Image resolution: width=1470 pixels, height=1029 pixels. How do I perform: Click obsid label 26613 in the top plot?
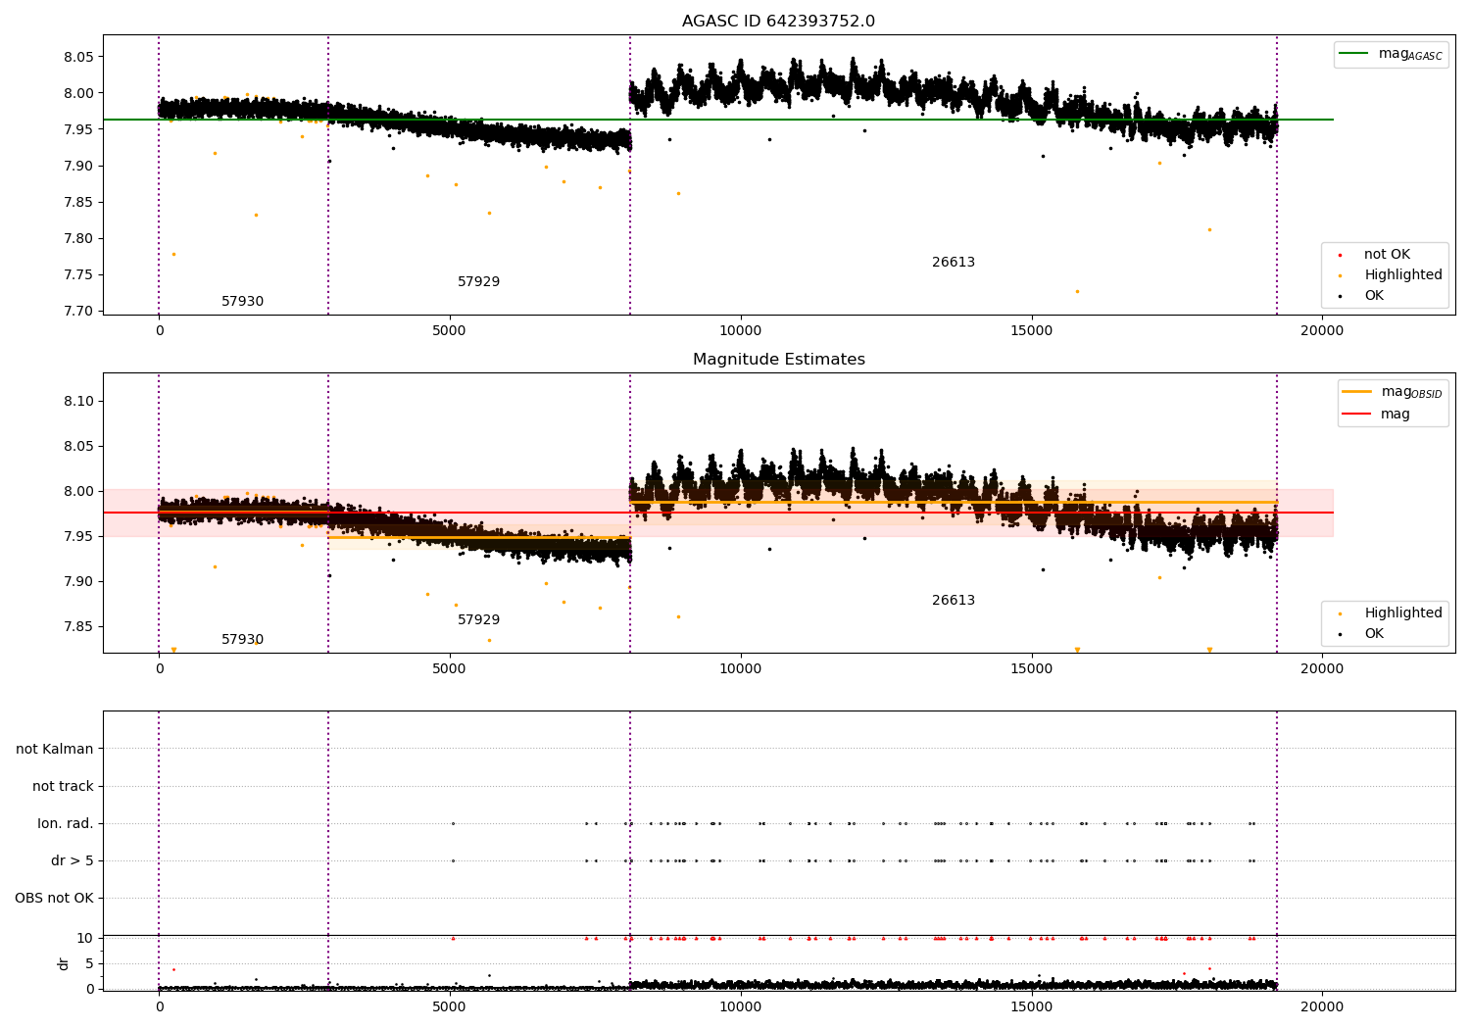954,263
